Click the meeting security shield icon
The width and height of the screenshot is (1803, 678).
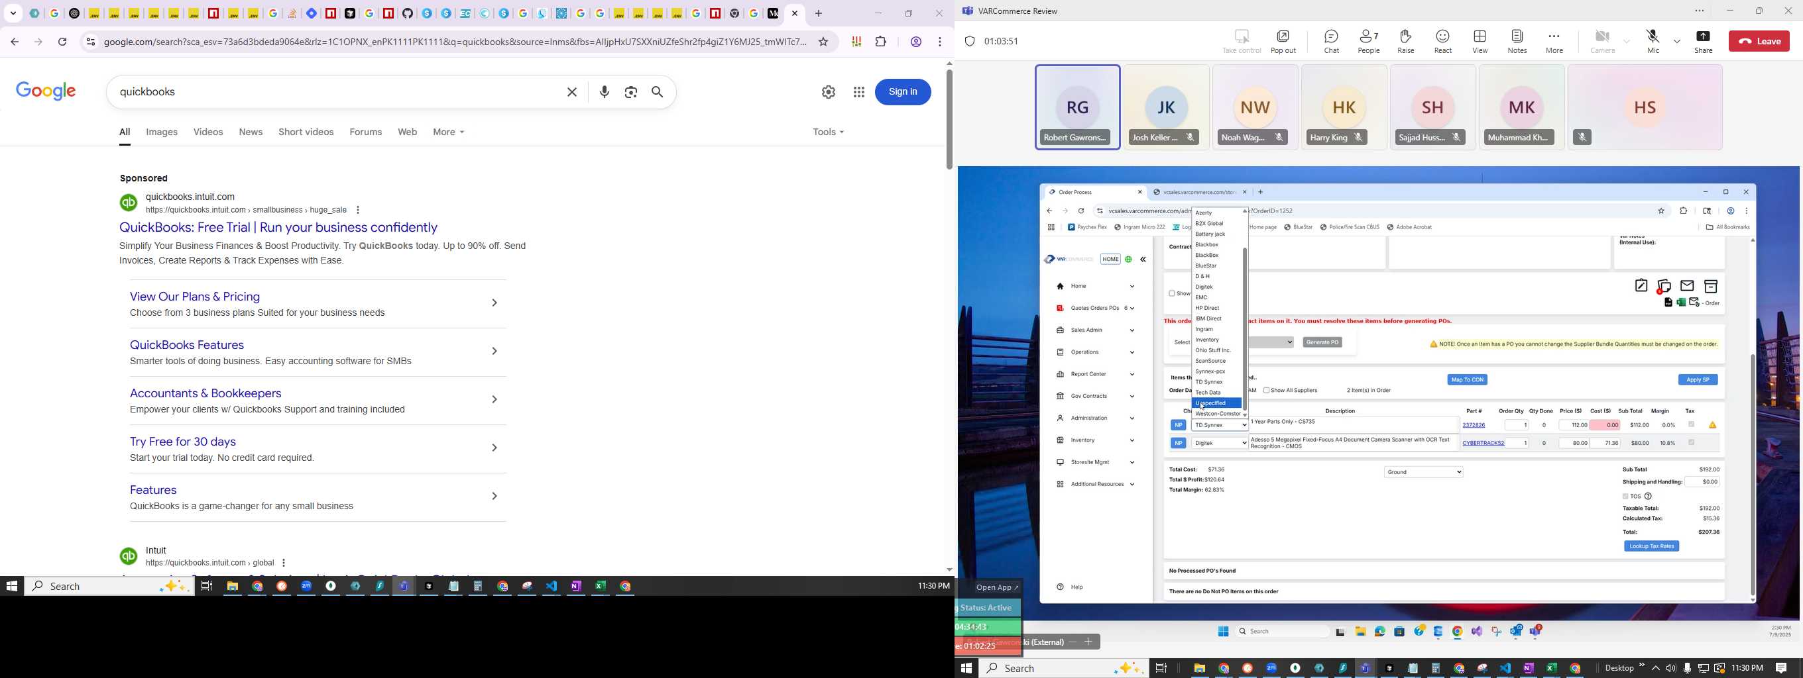click(x=969, y=41)
